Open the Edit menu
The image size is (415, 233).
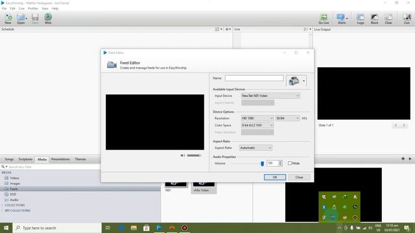pyautogui.click(x=13, y=8)
